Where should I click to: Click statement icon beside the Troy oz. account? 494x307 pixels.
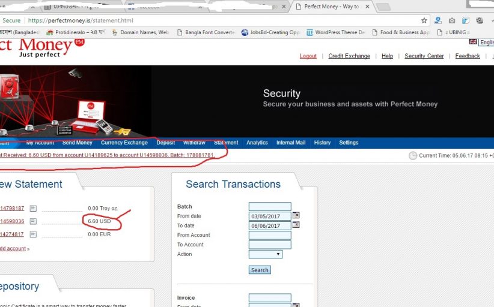pos(33,209)
